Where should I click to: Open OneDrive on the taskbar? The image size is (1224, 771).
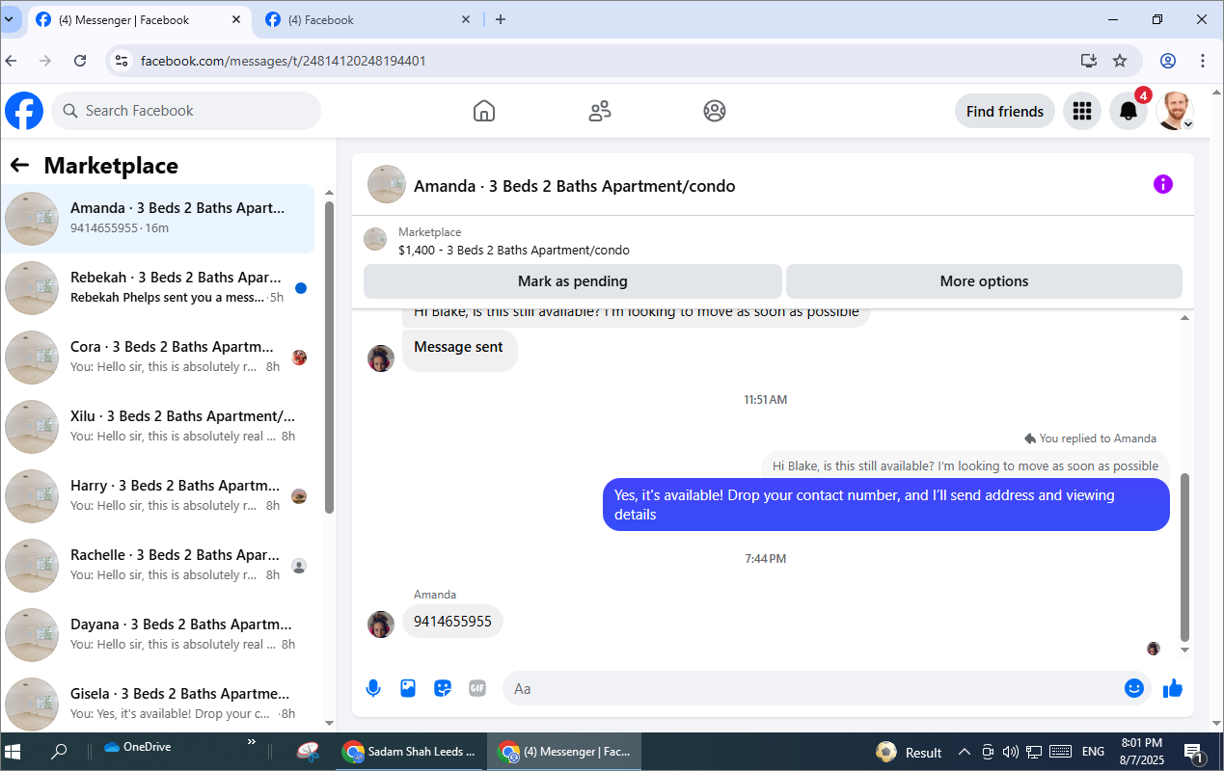pos(136,747)
